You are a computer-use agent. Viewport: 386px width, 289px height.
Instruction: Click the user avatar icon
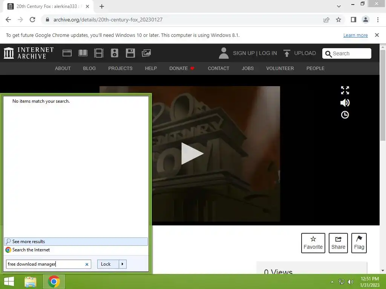(x=224, y=53)
